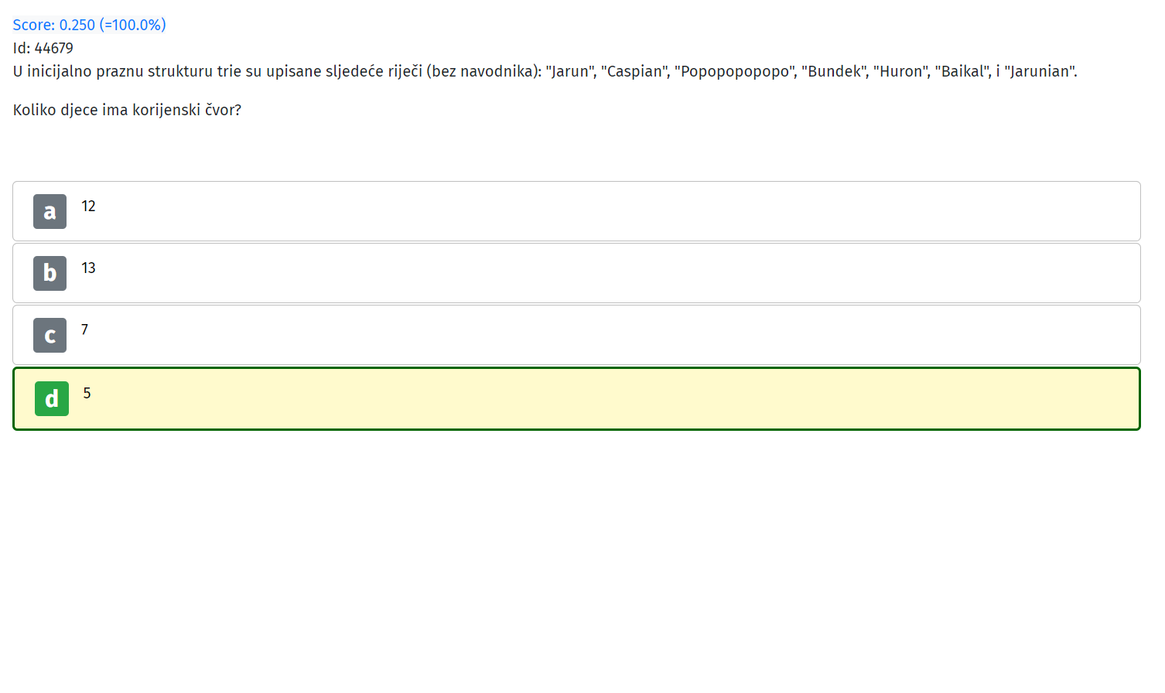This screenshot has height=693, width=1165.
Task: Select the answer row with value 7
Action: pos(576,335)
